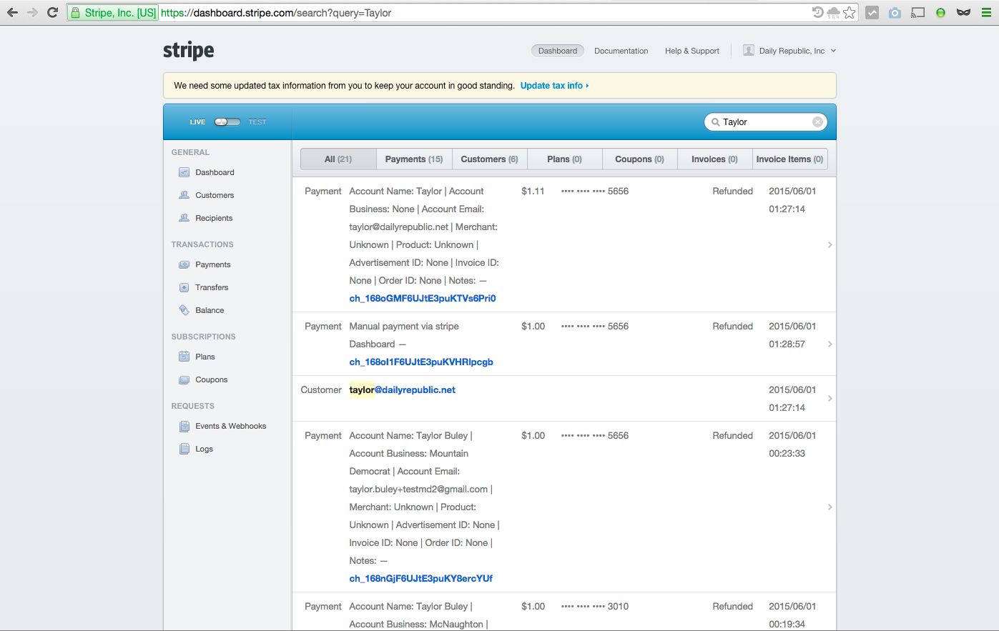Screen dimensions: 999x631
Task: Bookmark page with star icon
Action: (x=849, y=13)
